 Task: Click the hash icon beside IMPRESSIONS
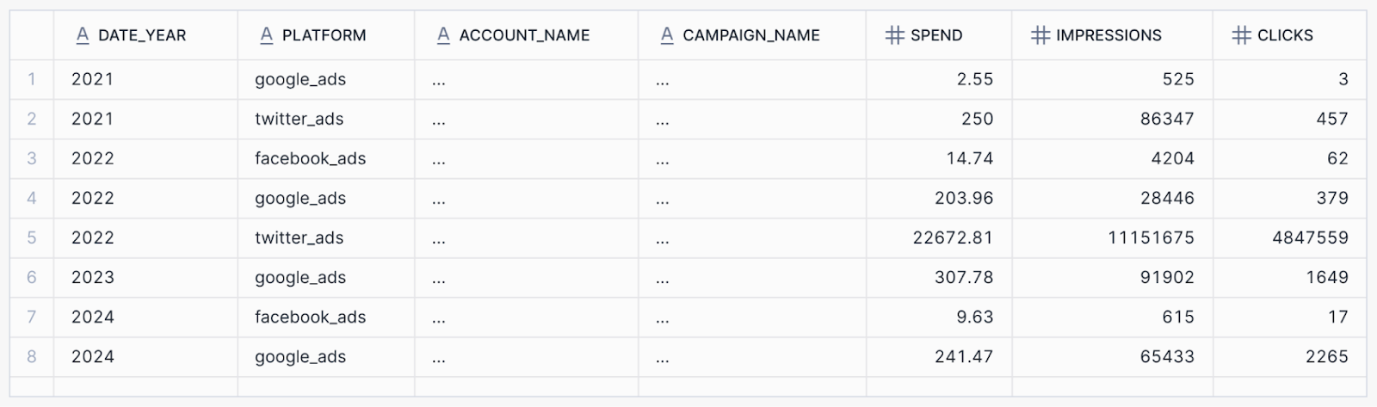click(x=1040, y=34)
